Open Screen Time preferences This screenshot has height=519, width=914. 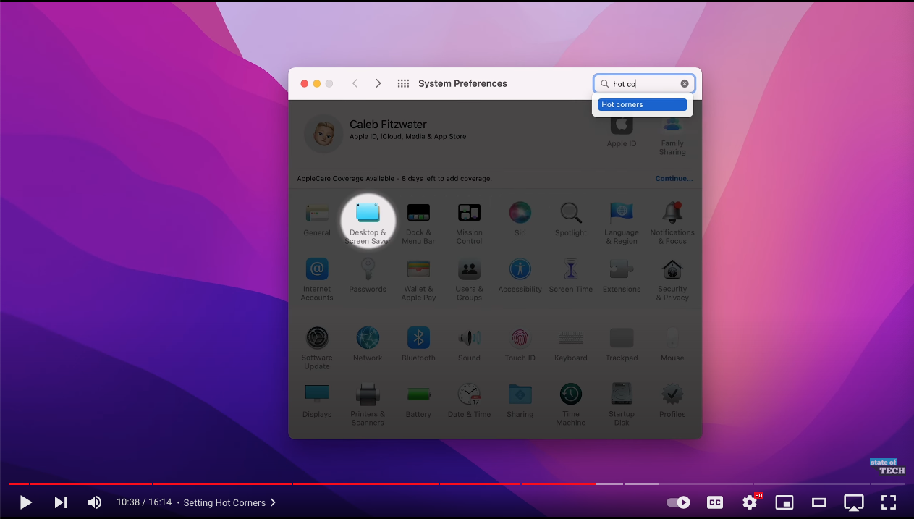(570, 269)
